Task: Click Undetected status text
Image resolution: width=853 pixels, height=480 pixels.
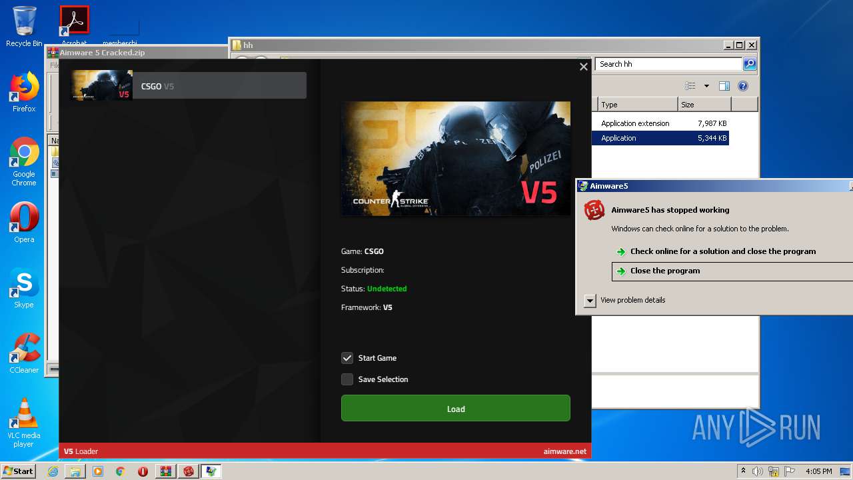Action: point(387,289)
